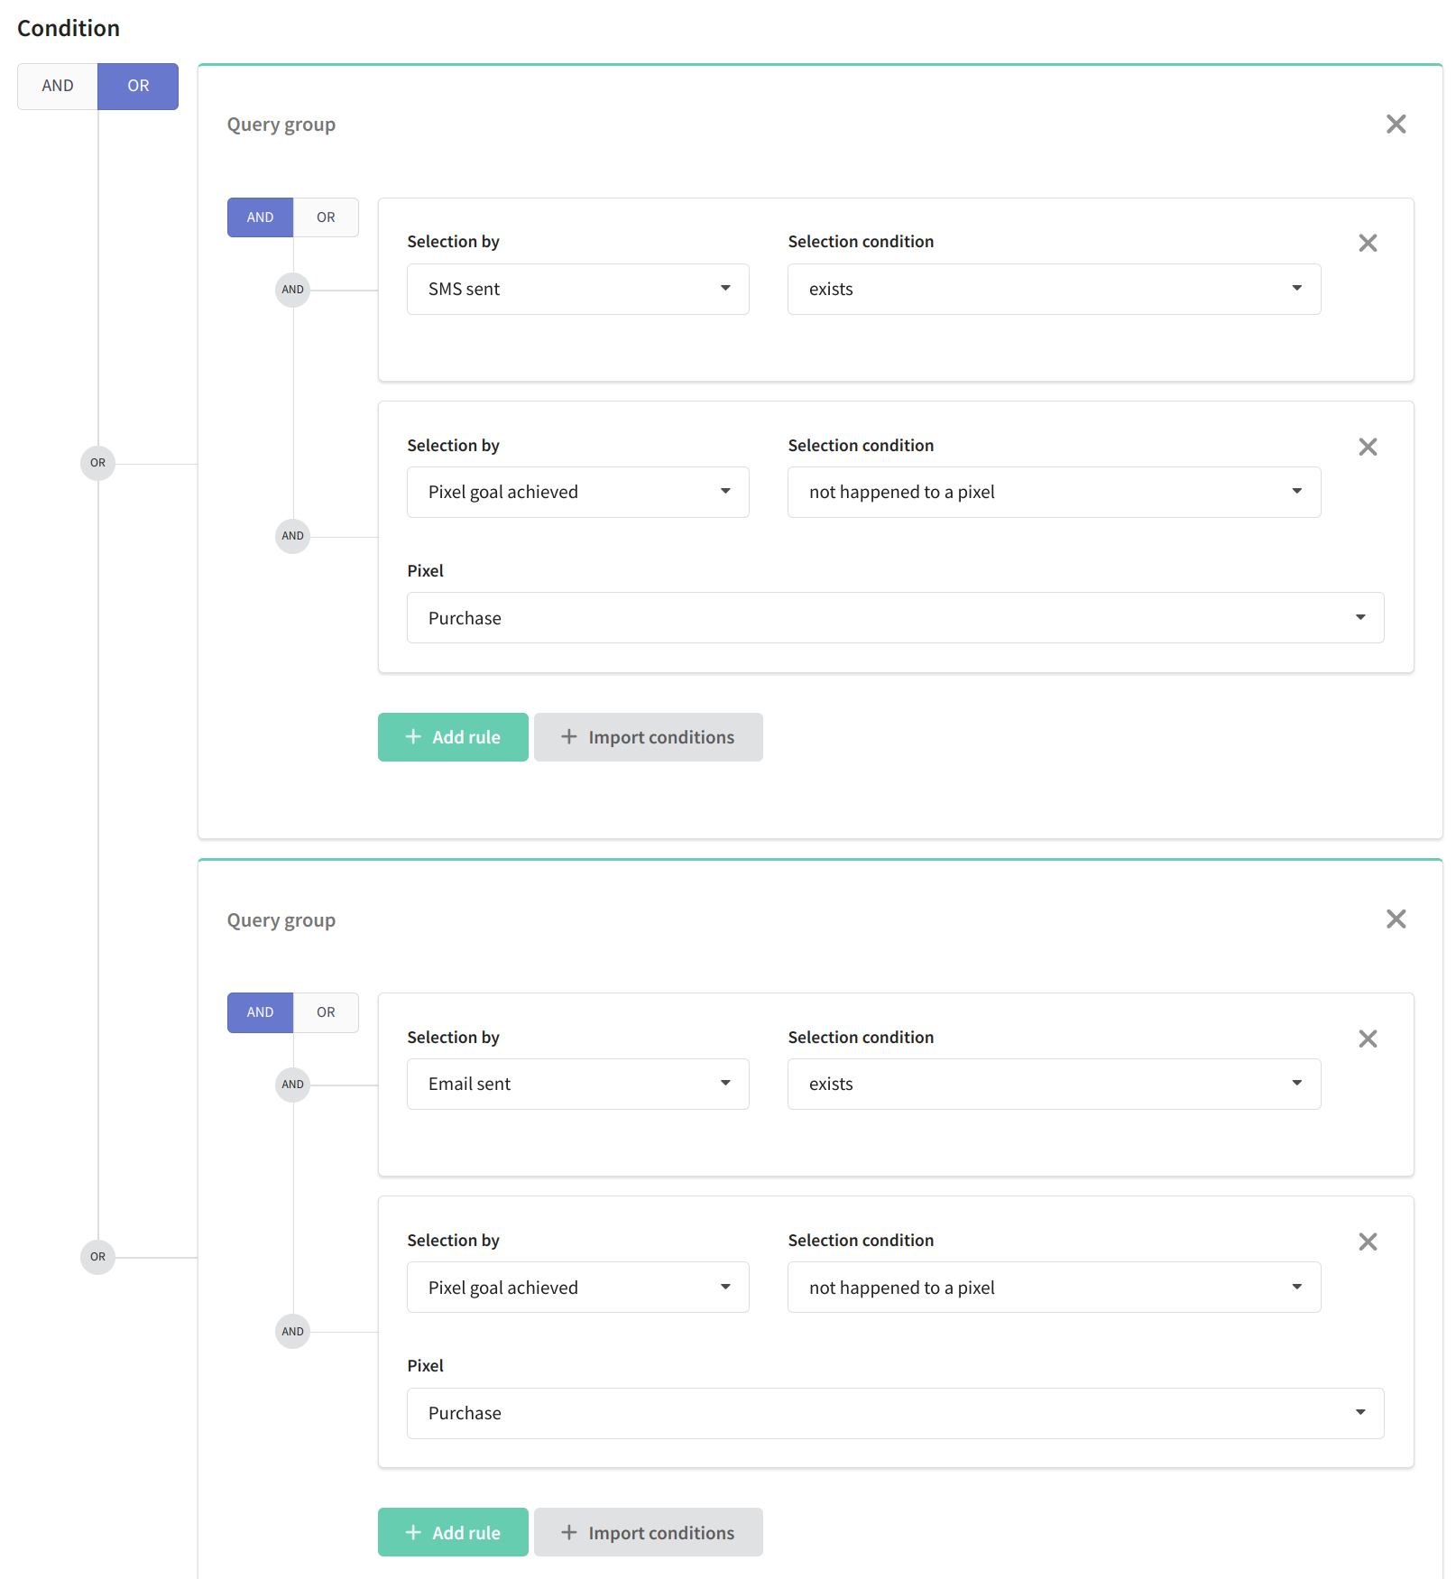This screenshot has width=1456, height=1579.
Task: Open first Purchase pixel dropdown
Action: pos(896,618)
